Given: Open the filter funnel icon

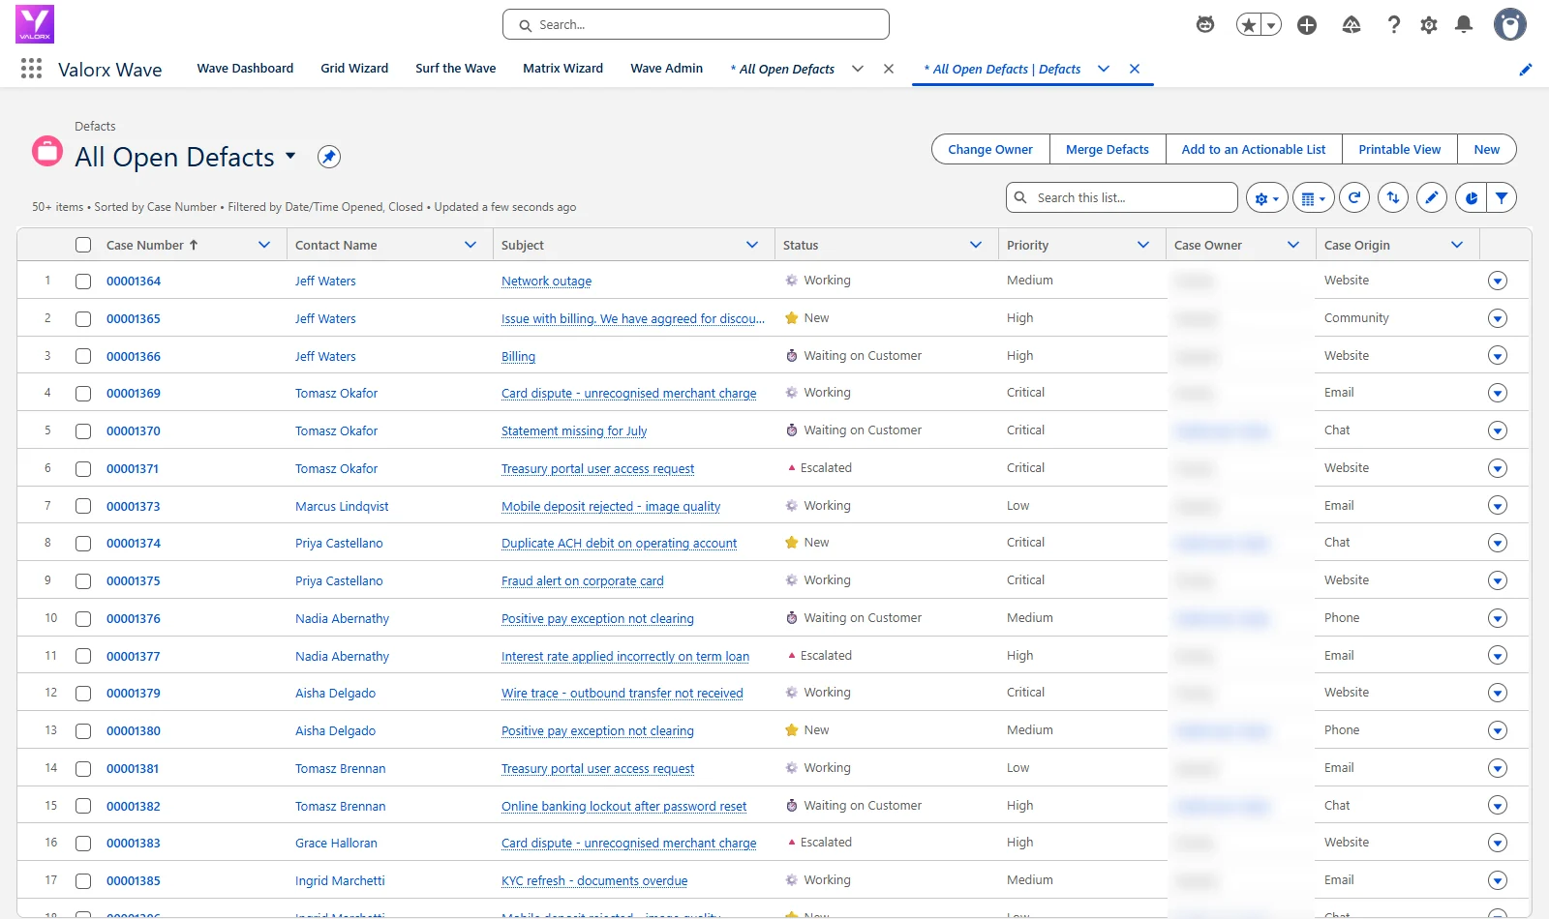Looking at the screenshot, I should click(x=1502, y=198).
